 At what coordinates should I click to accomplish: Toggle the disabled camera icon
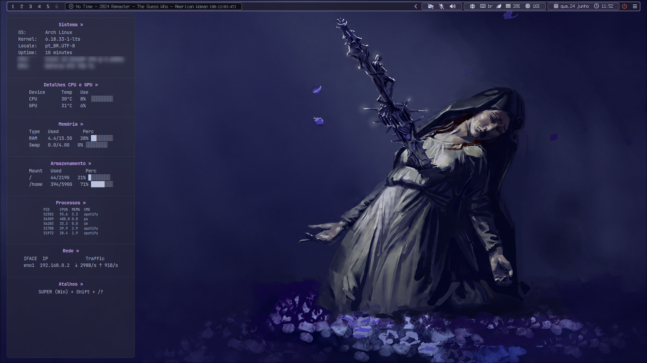point(430,6)
